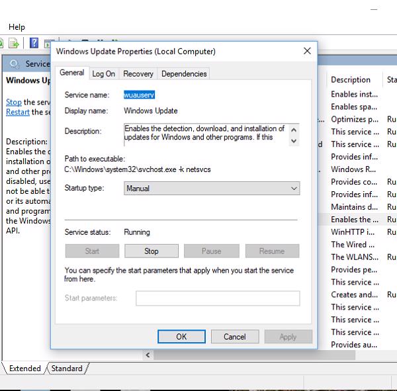Open the Startup type dropdown
The height and width of the screenshot is (391, 397).
(x=212, y=188)
